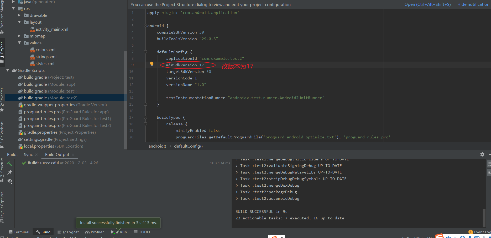Place cursor on minSdkVersion 17 line

(x=185, y=65)
